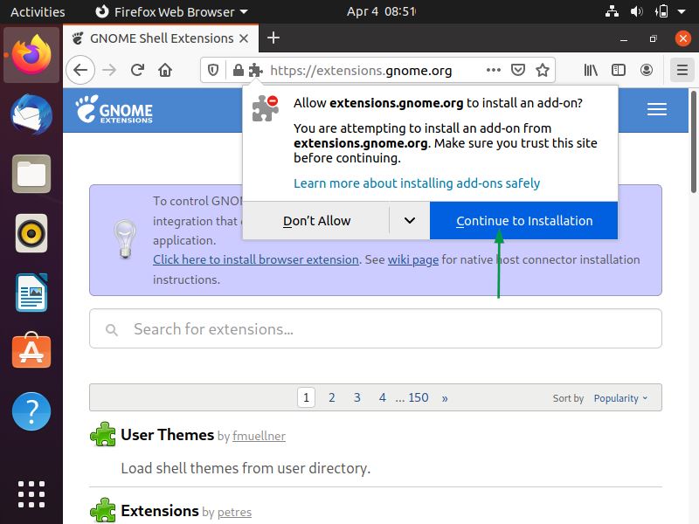699x524 pixels.
Task: Click the volume speaker icon
Action: [x=636, y=11]
